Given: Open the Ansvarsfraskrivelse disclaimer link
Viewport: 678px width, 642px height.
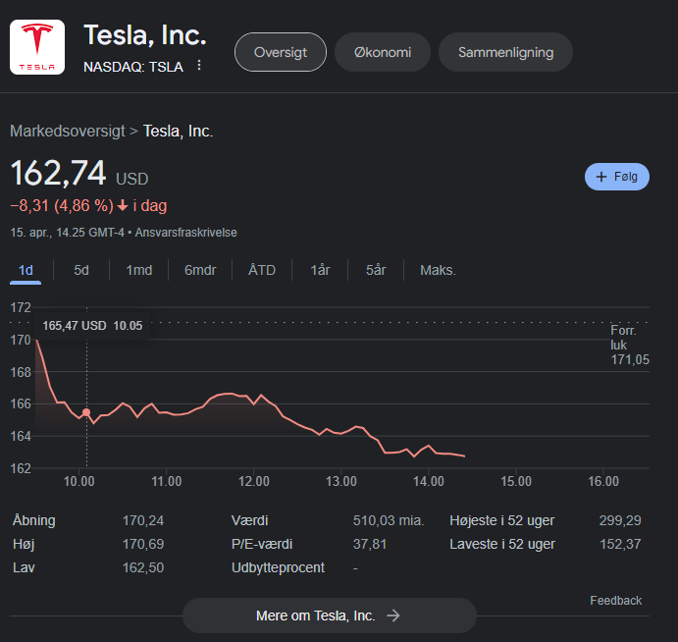Looking at the screenshot, I should [x=185, y=233].
